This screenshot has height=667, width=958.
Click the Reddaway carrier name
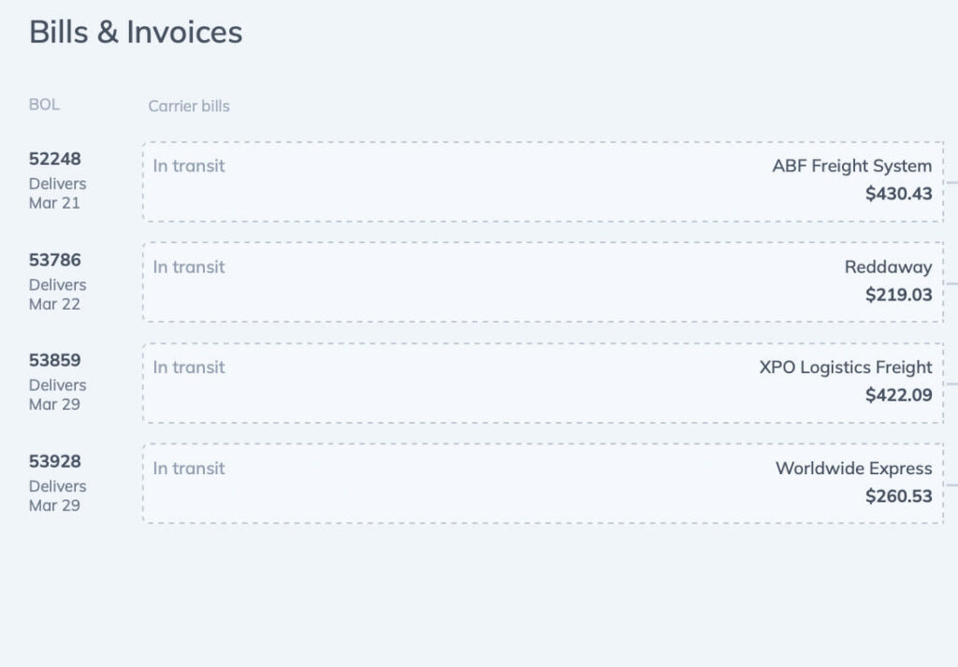(888, 267)
